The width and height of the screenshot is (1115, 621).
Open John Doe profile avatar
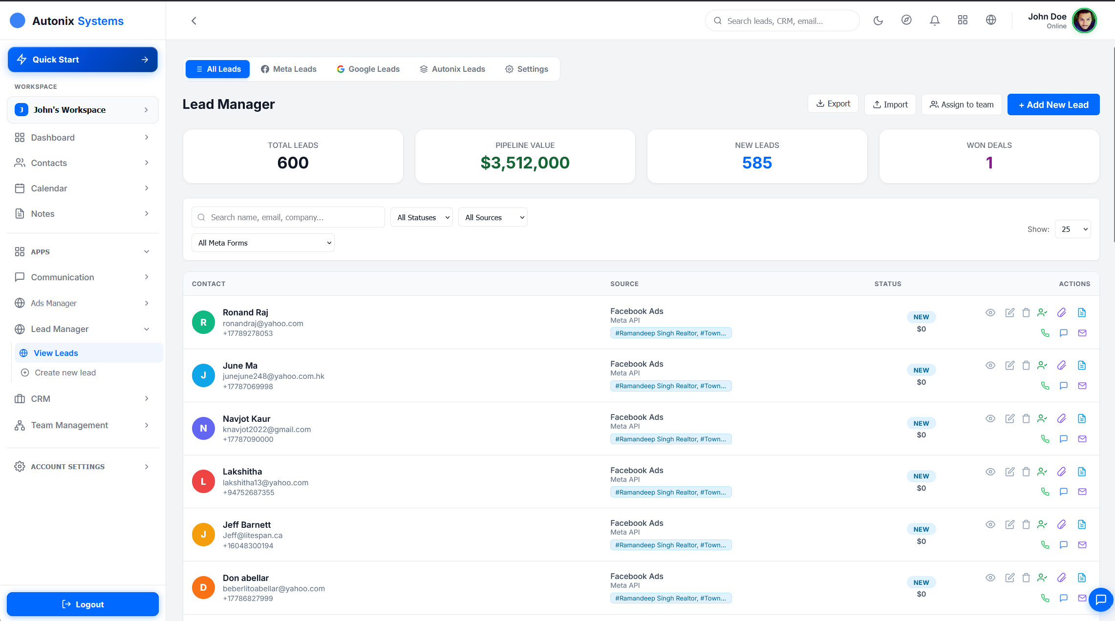pyautogui.click(x=1084, y=21)
